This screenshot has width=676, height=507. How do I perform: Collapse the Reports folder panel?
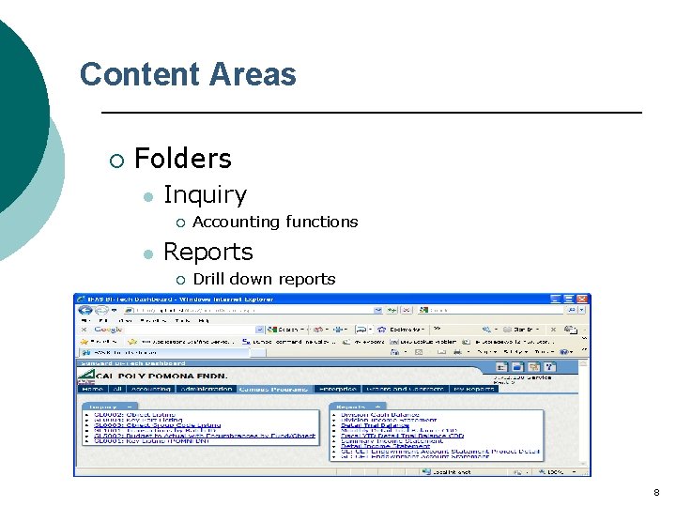point(377,407)
